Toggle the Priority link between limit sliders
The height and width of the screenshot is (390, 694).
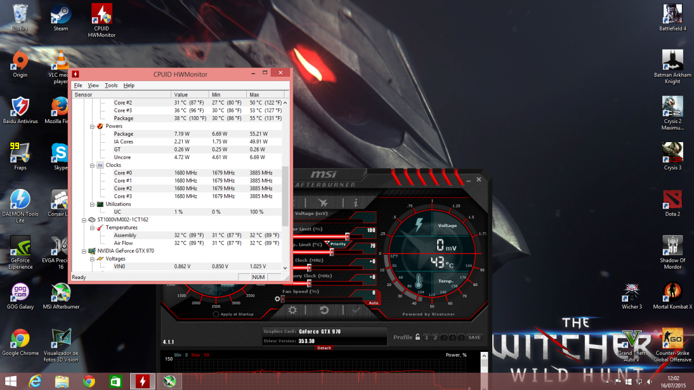[338, 244]
